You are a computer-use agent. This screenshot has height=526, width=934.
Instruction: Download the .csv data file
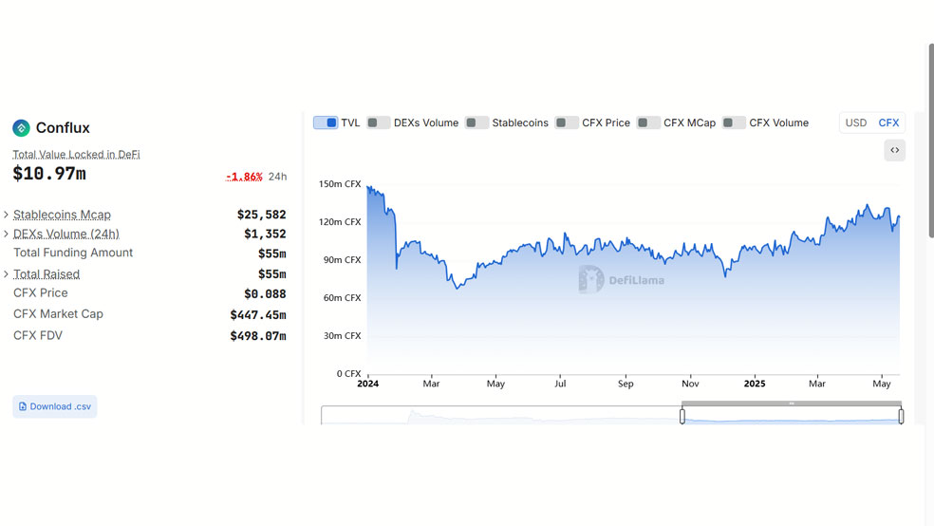pos(55,406)
